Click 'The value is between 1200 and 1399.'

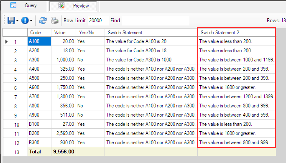237,97
